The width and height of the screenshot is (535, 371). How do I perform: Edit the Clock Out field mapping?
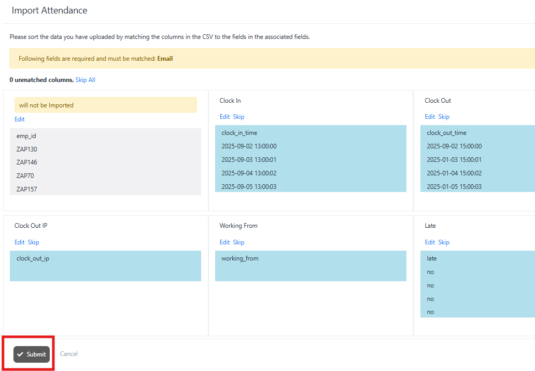pos(430,117)
